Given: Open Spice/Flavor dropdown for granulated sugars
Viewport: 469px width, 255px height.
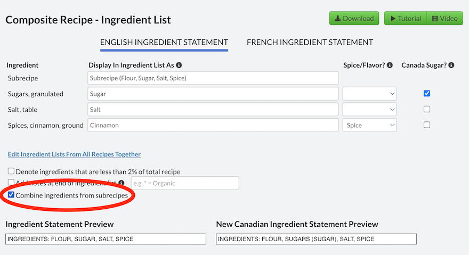Looking at the screenshot, I should 369,94.
